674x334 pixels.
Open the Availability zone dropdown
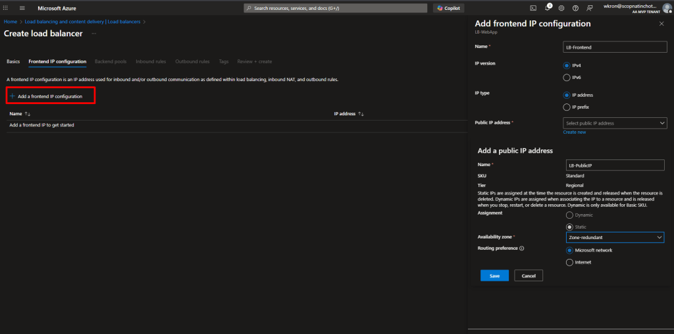(615, 237)
